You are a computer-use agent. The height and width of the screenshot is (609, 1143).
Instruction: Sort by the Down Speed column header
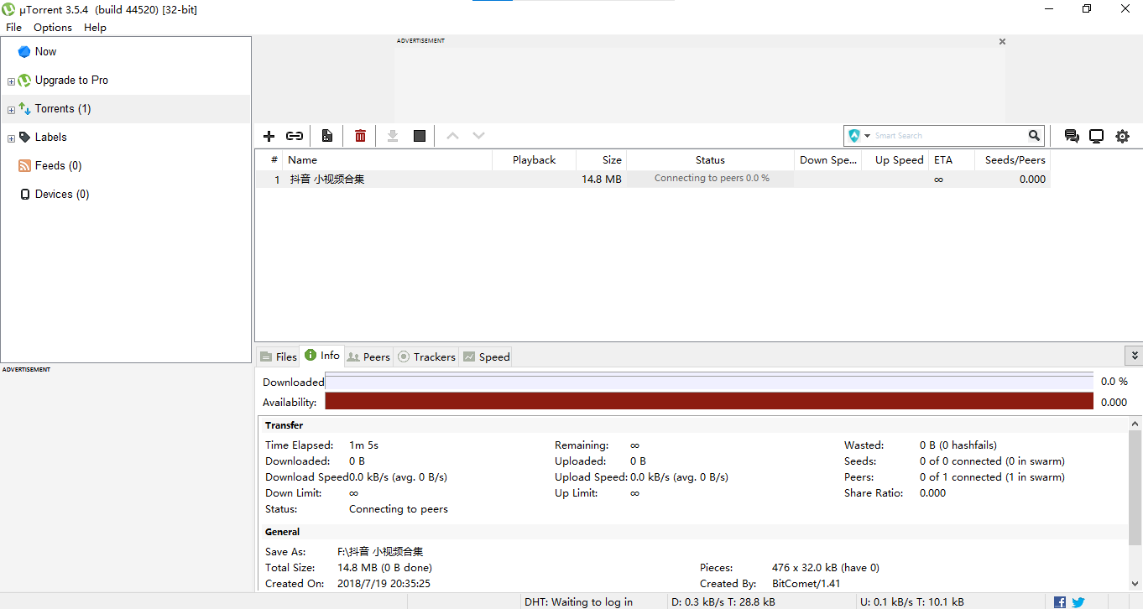828,159
